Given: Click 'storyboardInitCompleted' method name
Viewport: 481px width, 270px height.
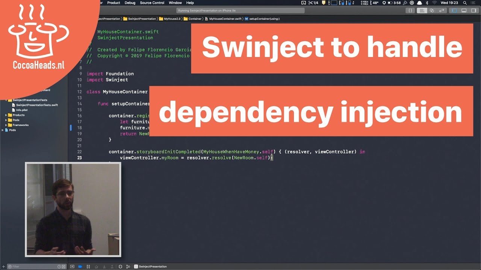Looking at the screenshot, I should coord(168,152).
